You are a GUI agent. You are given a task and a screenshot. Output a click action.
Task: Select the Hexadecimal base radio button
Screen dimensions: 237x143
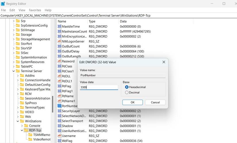point(127,87)
